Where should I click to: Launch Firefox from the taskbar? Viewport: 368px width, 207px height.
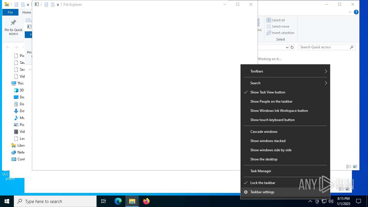[x=146, y=201]
